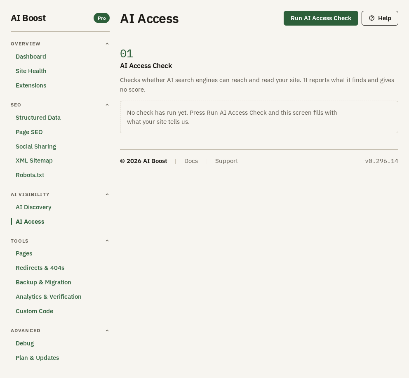
Task: Go to the Dashboard page
Action: coord(31,57)
